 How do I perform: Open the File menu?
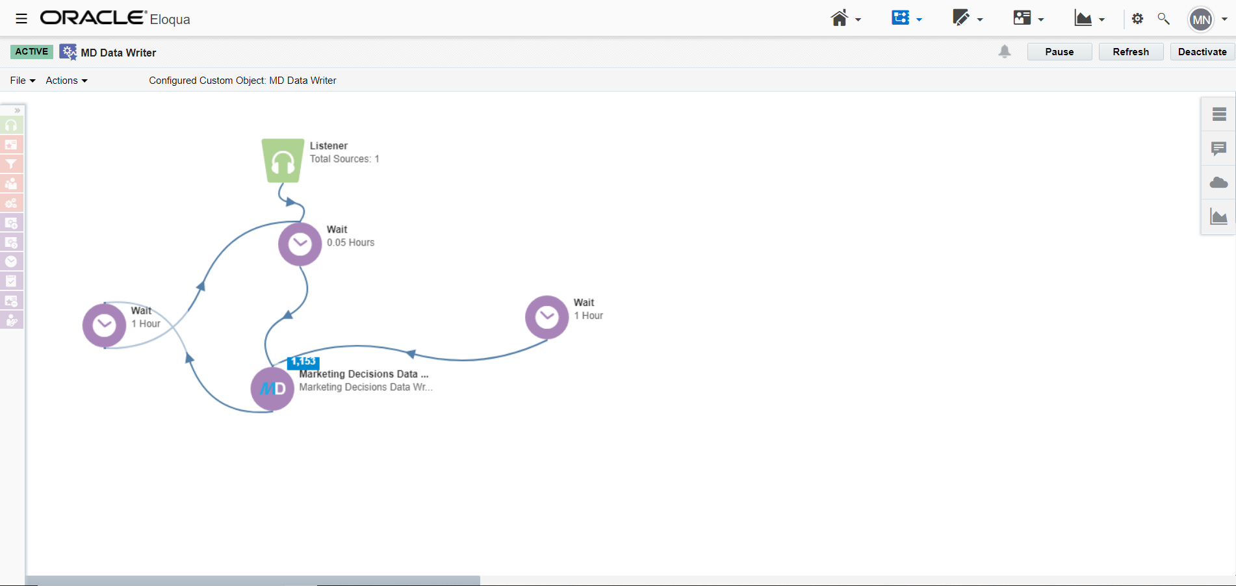tap(23, 81)
